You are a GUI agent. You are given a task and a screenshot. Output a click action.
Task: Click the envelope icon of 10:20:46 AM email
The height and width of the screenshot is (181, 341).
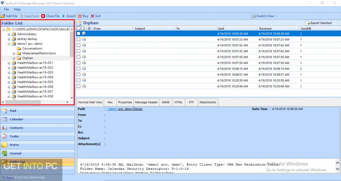(84, 86)
